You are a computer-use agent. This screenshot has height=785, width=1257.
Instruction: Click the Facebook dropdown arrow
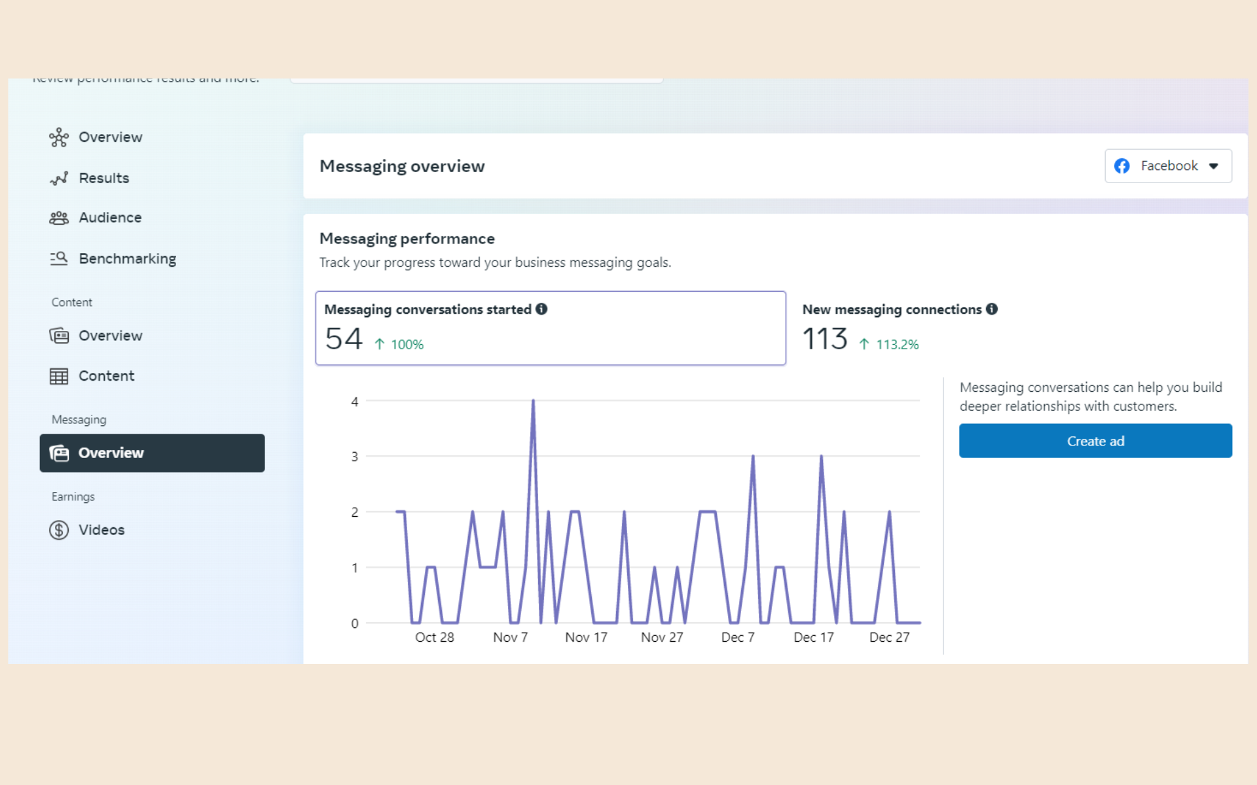click(x=1214, y=166)
